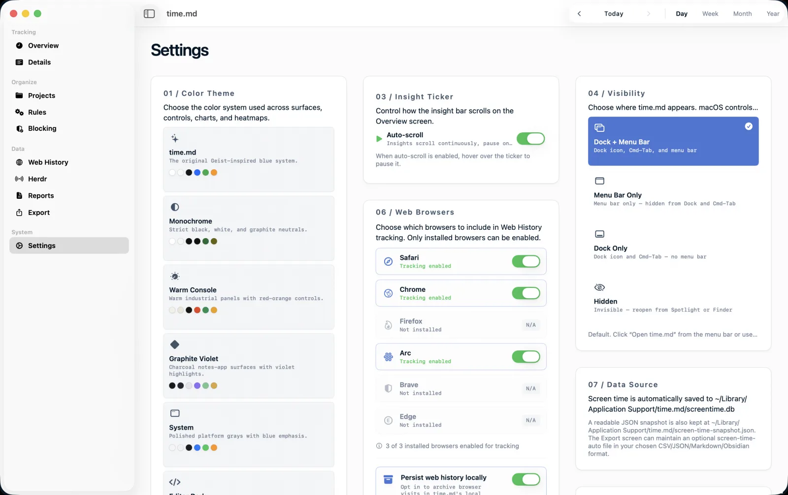Choose the Graphite Violet theme card
This screenshot has width=788, height=495.
[249, 366]
